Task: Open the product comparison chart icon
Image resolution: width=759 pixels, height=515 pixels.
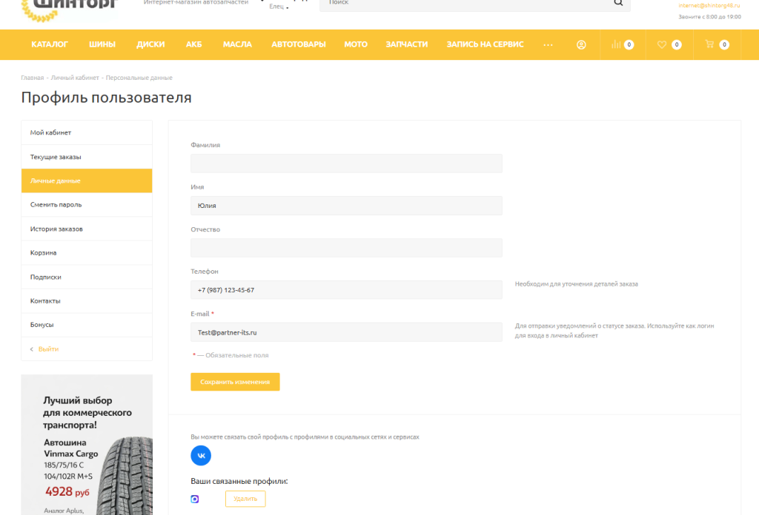Action: 616,44
